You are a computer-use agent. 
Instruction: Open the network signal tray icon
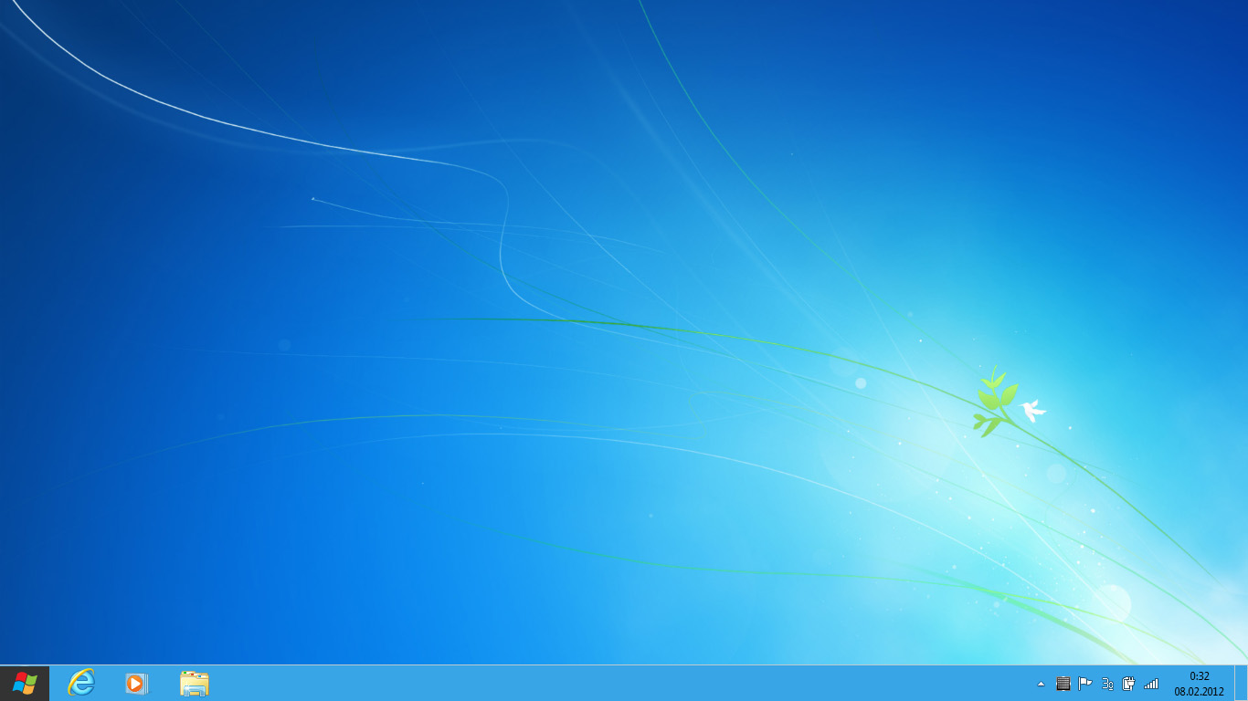1151,684
